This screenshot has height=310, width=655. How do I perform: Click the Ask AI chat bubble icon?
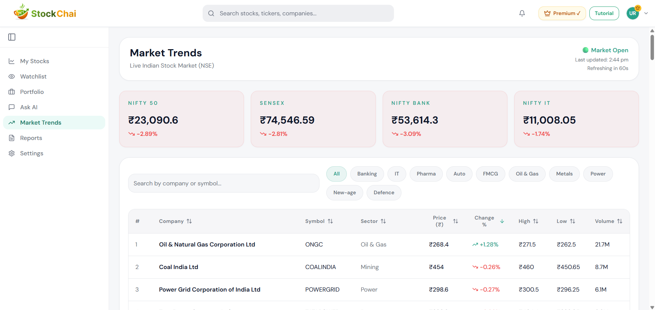pyautogui.click(x=12, y=107)
